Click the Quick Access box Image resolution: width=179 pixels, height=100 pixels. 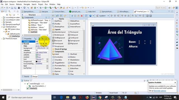pyautogui.click(x=161, y=7)
